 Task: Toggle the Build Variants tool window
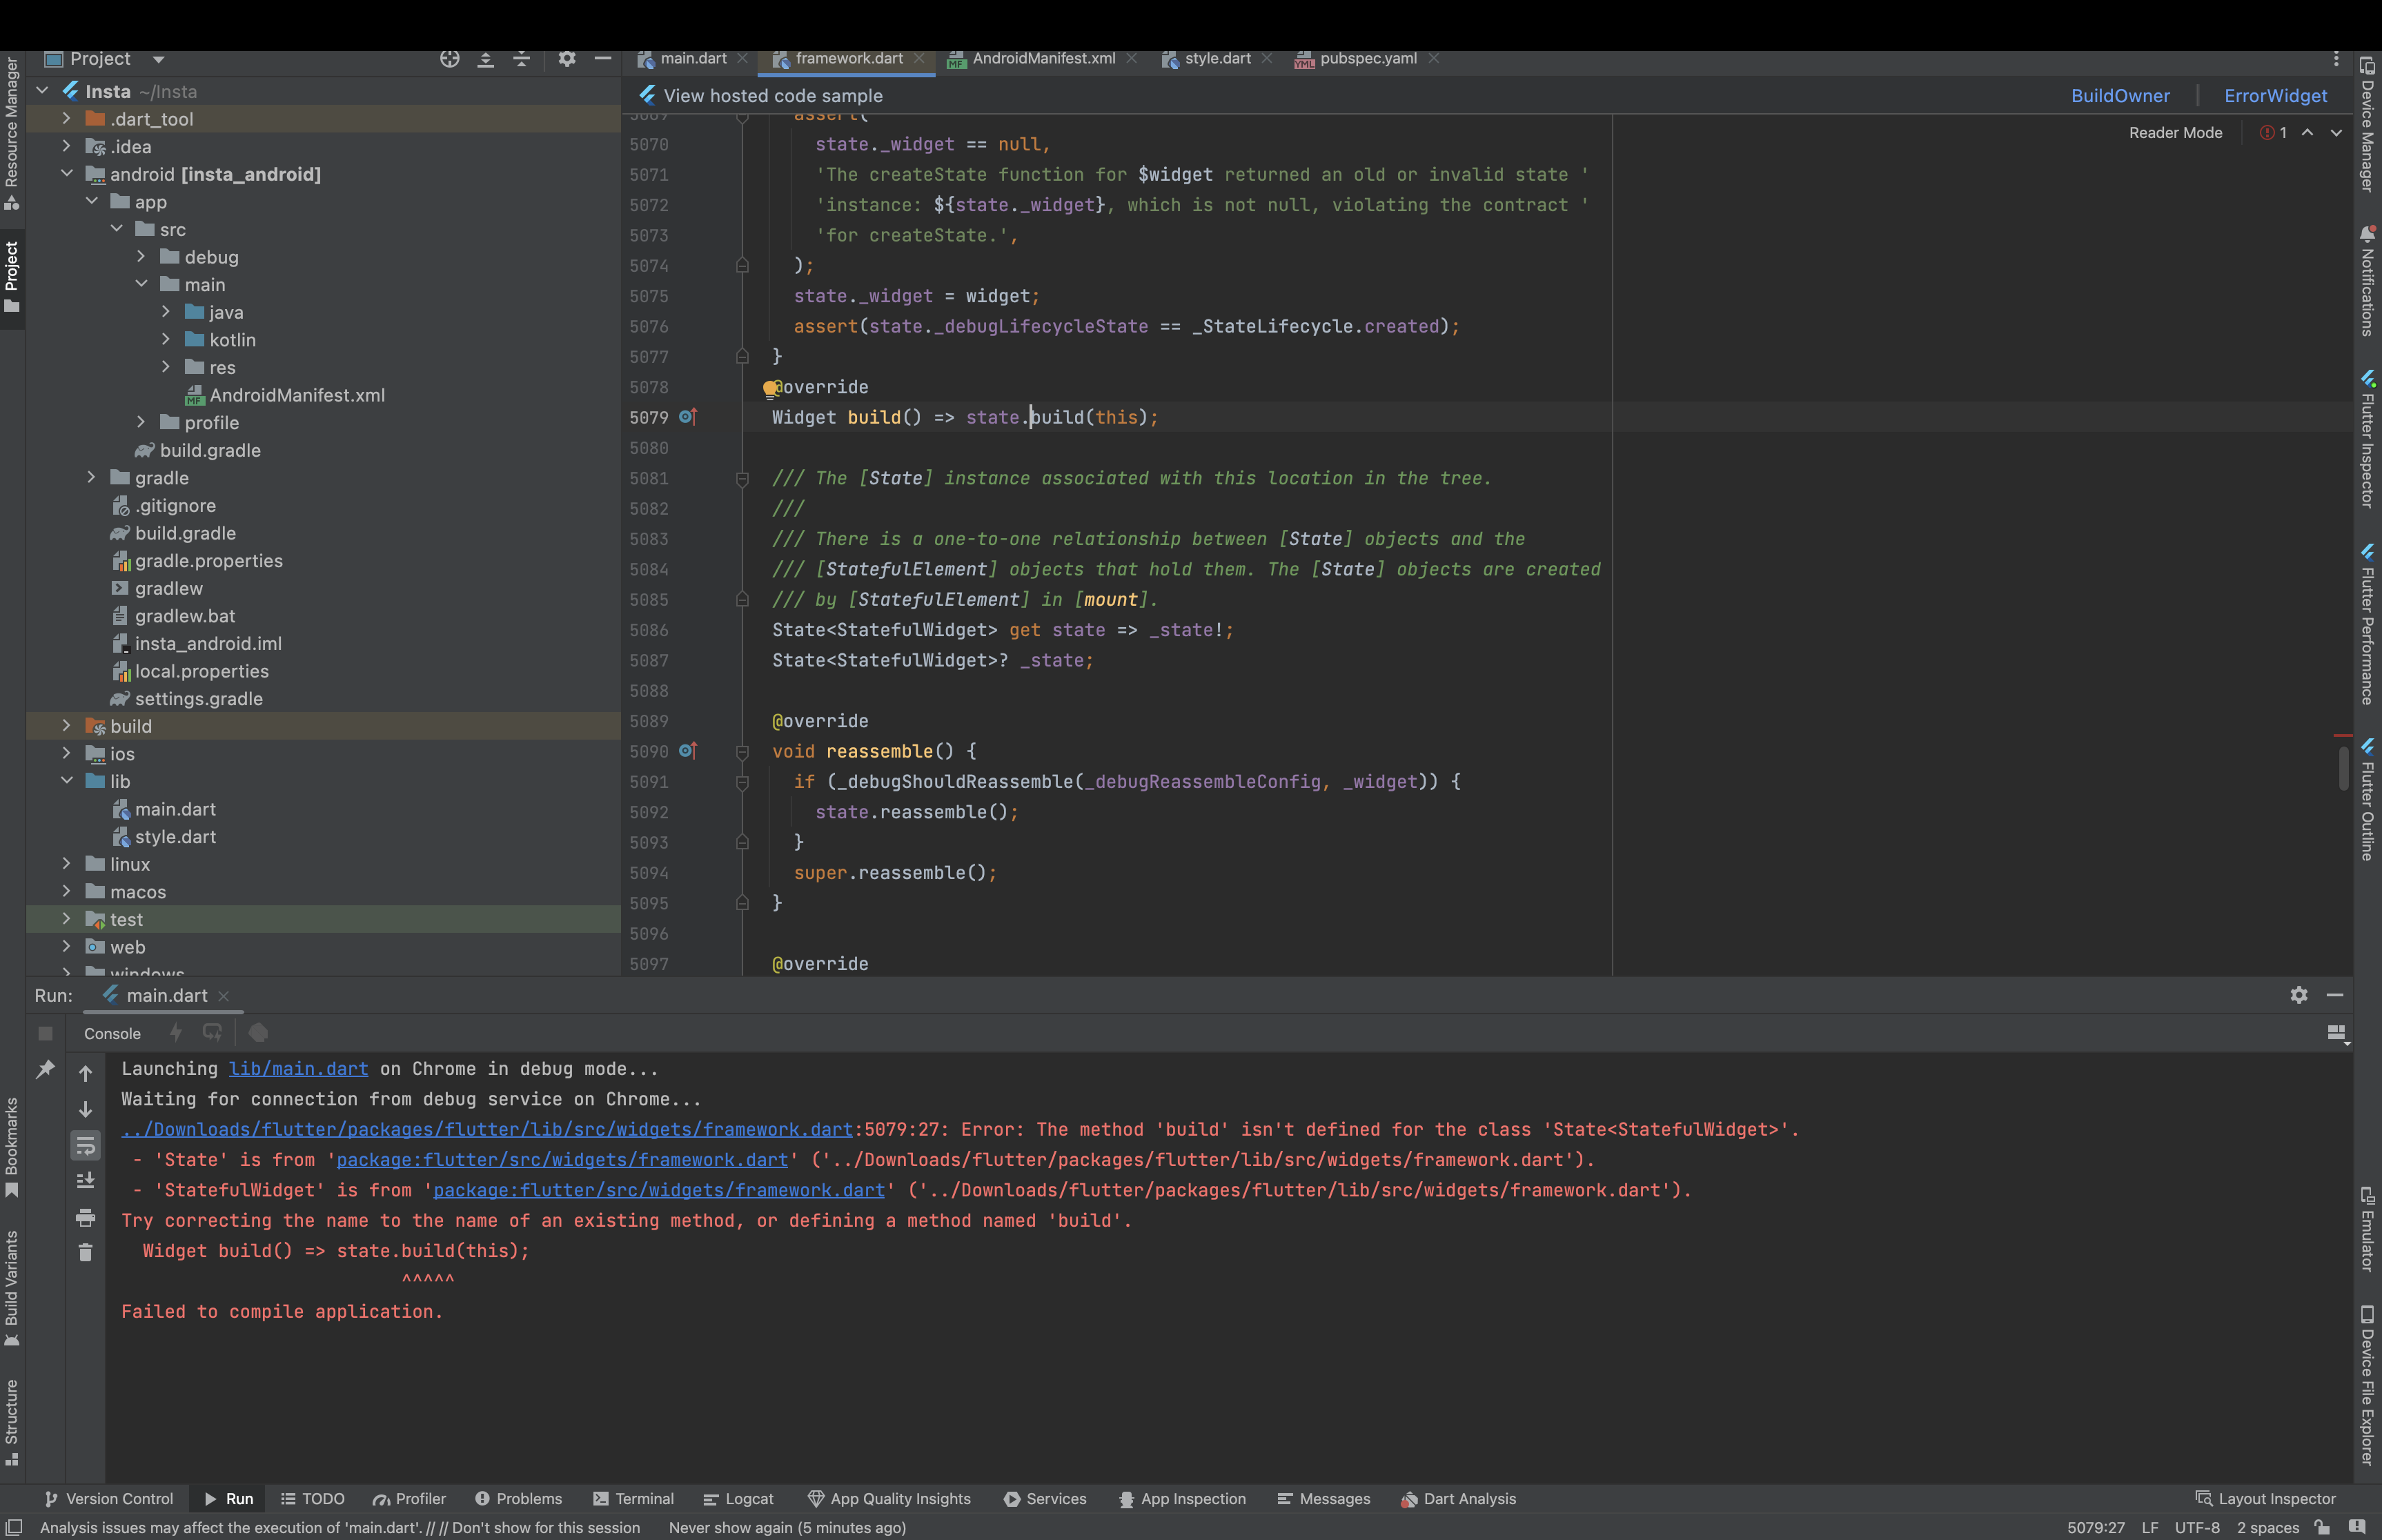click(x=12, y=1289)
